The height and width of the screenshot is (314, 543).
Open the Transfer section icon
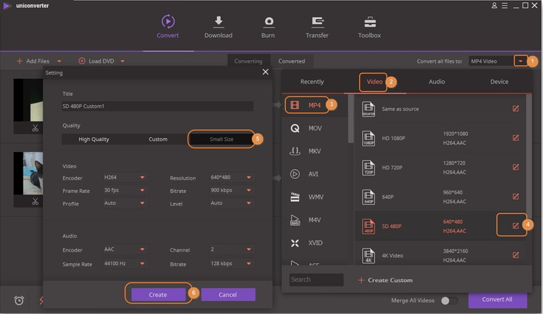coord(317,22)
